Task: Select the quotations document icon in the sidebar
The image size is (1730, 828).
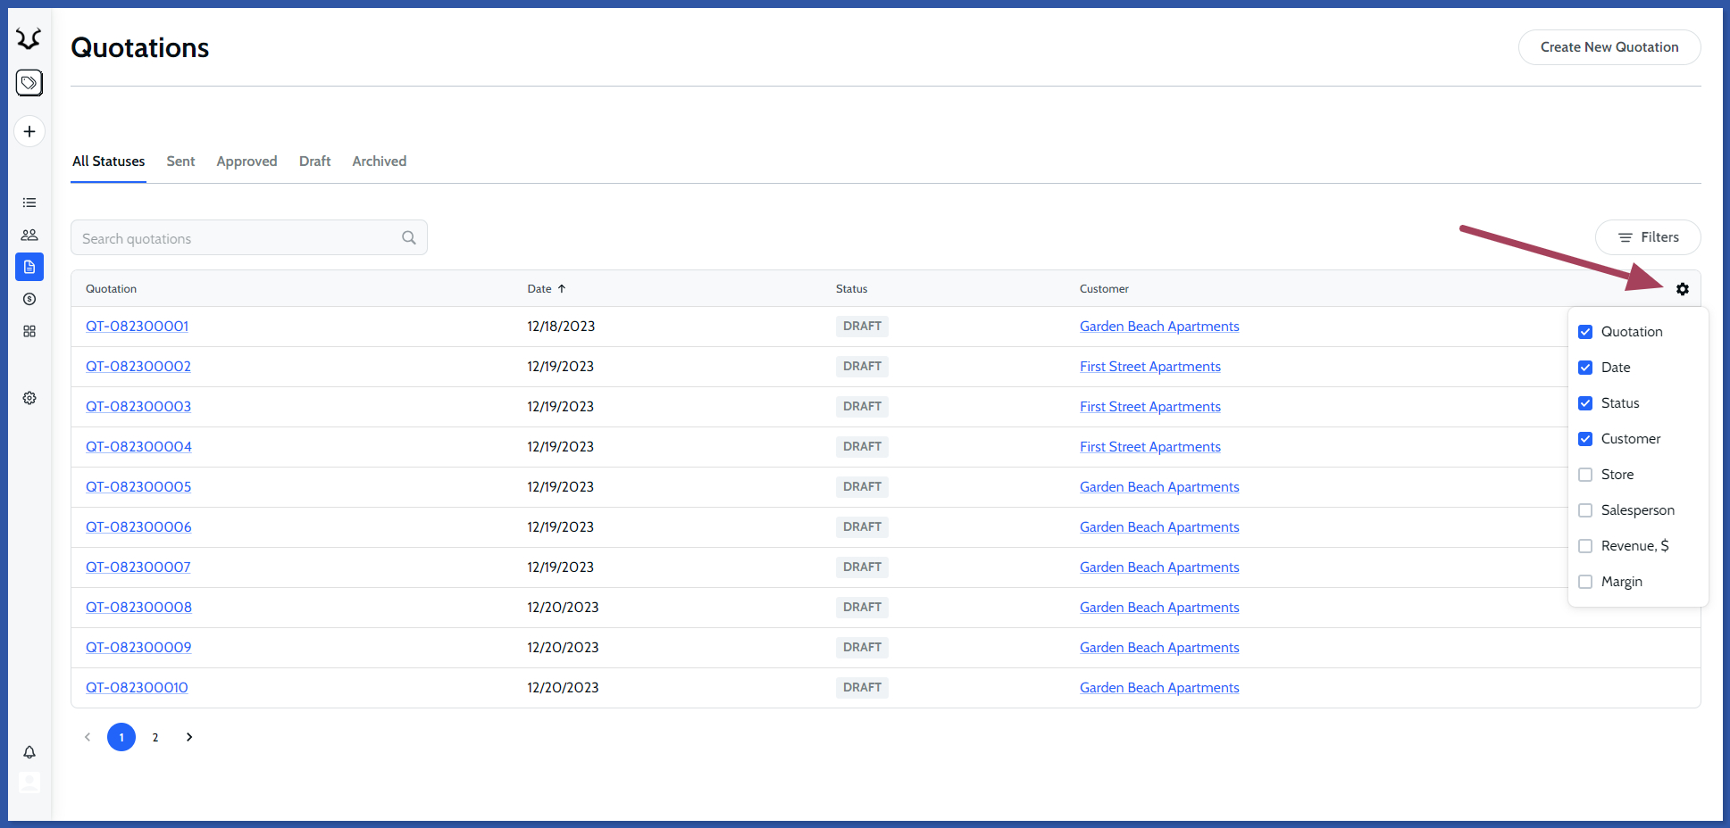Action: coord(29,267)
